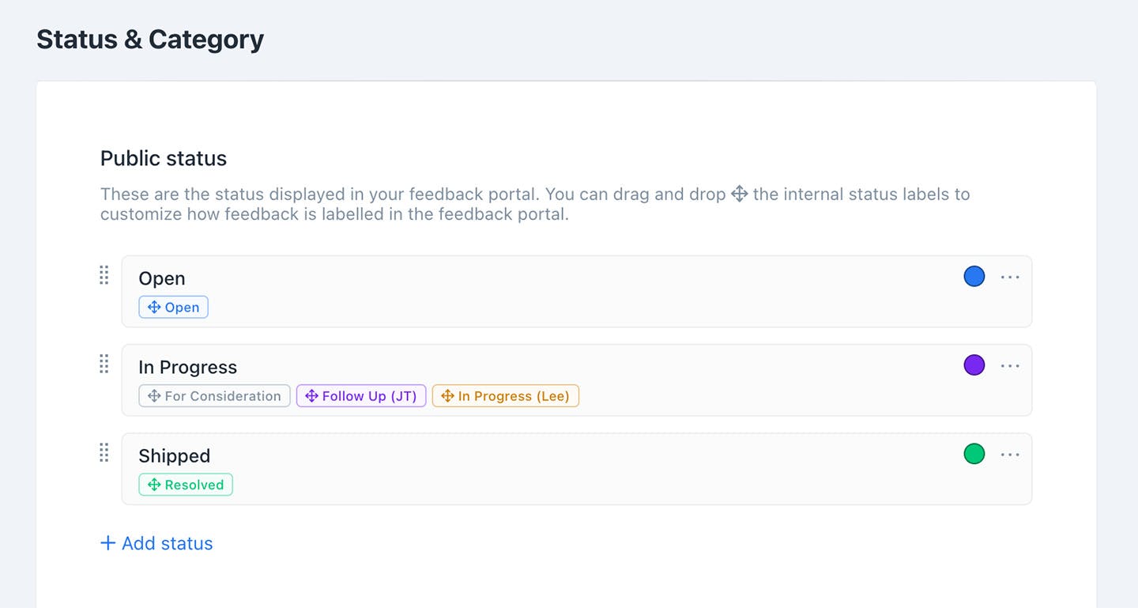Click move icon on In Progress (Lee) label
The image size is (1138, 608).
click(x=447, y=396)
